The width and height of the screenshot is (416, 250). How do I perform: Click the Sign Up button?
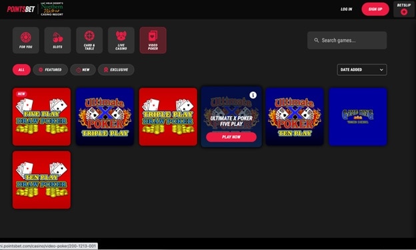pyautogui.click(x=375, y=9)
